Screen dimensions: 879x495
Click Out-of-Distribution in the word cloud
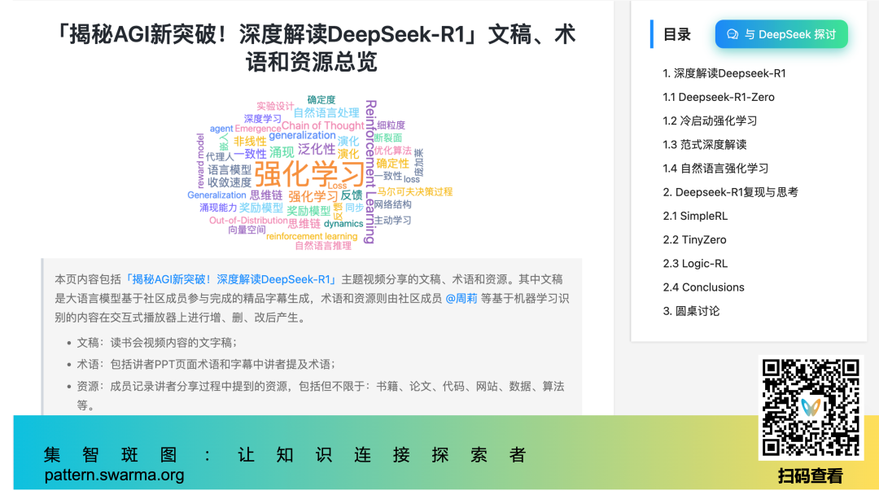point(248,221)
